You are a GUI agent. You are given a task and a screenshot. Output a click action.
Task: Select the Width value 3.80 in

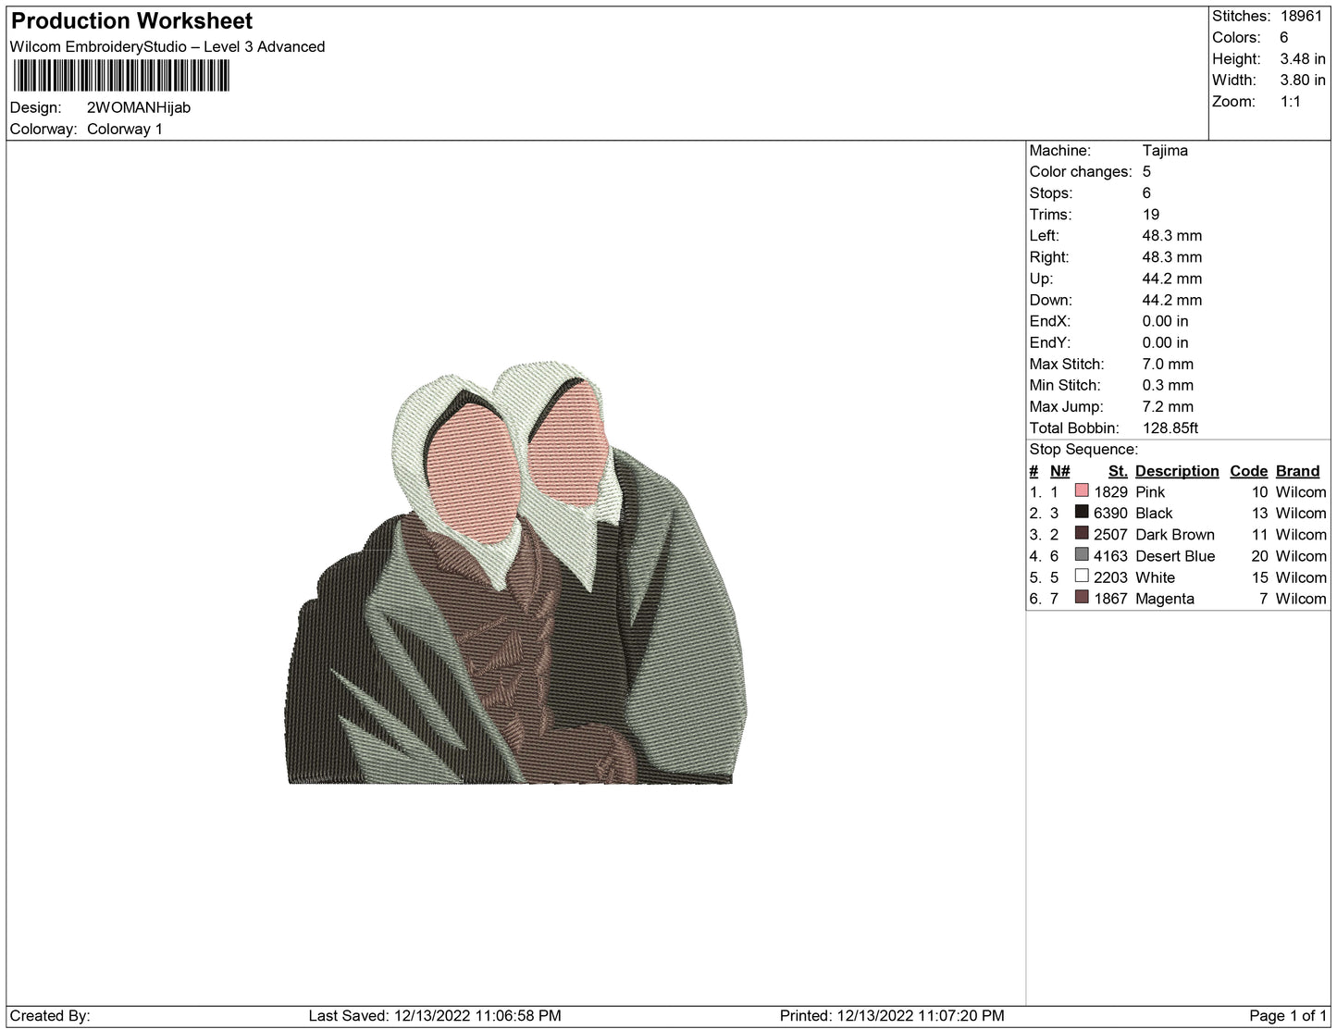coord(1303,80)
